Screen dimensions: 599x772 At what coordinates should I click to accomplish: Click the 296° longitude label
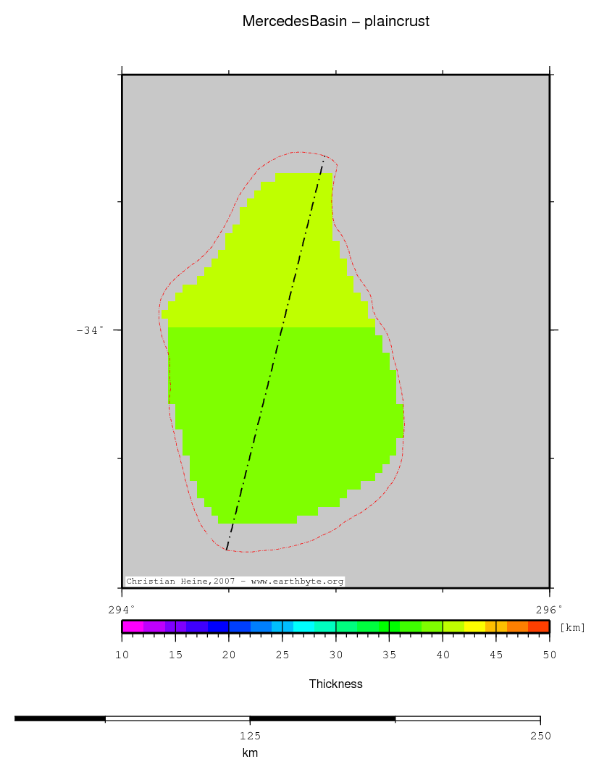point(550,609)
